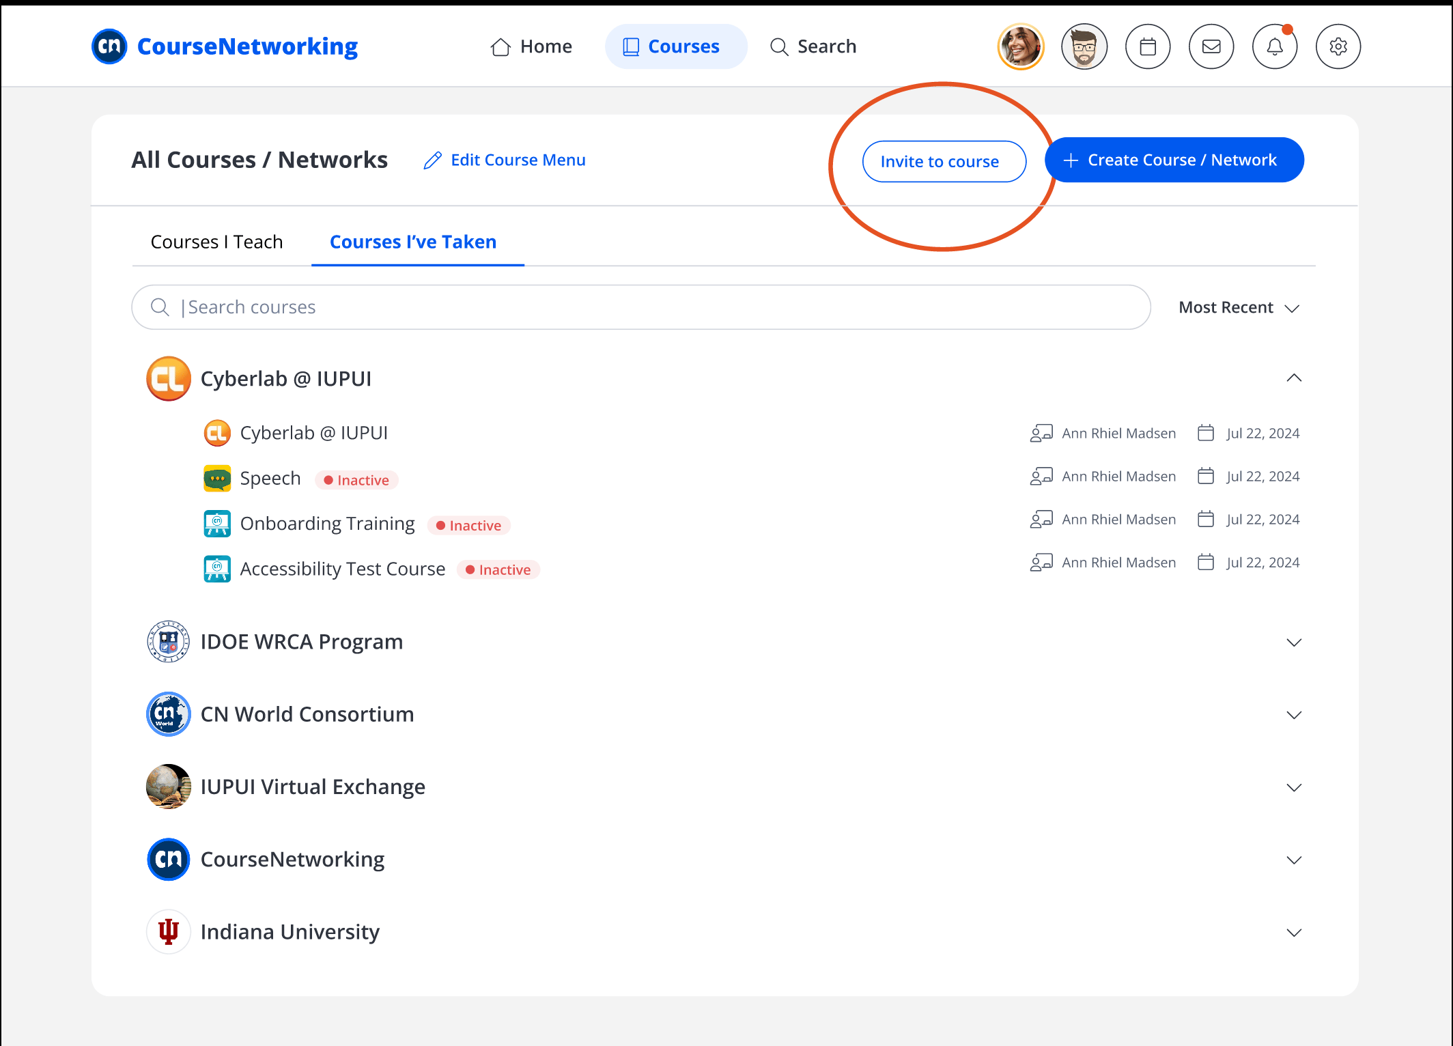Viewport: 1453px width, 1046px height.
Task: Click the Speech course chat icon
Action: coord(217,478)
